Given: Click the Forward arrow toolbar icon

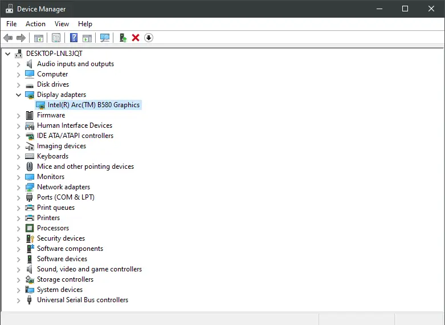Looking at the screenshot, I should coord(21,38).
